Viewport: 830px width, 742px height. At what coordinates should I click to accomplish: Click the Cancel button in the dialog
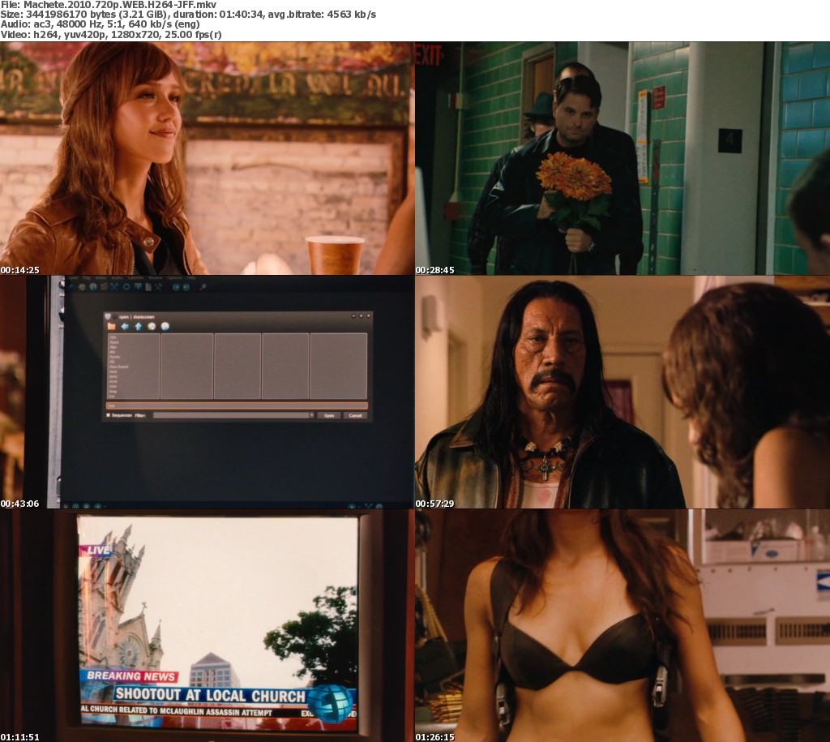355,415
